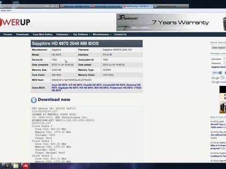Click the 2048 MB Memory Size value
This screenshot has height=169, width=226.
[x=56, y=70]
